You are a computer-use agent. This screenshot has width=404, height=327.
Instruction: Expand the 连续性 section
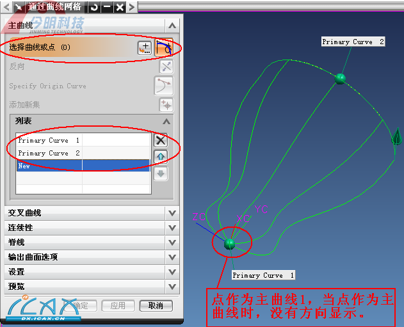pyautogui.click(x=171, y=228)
